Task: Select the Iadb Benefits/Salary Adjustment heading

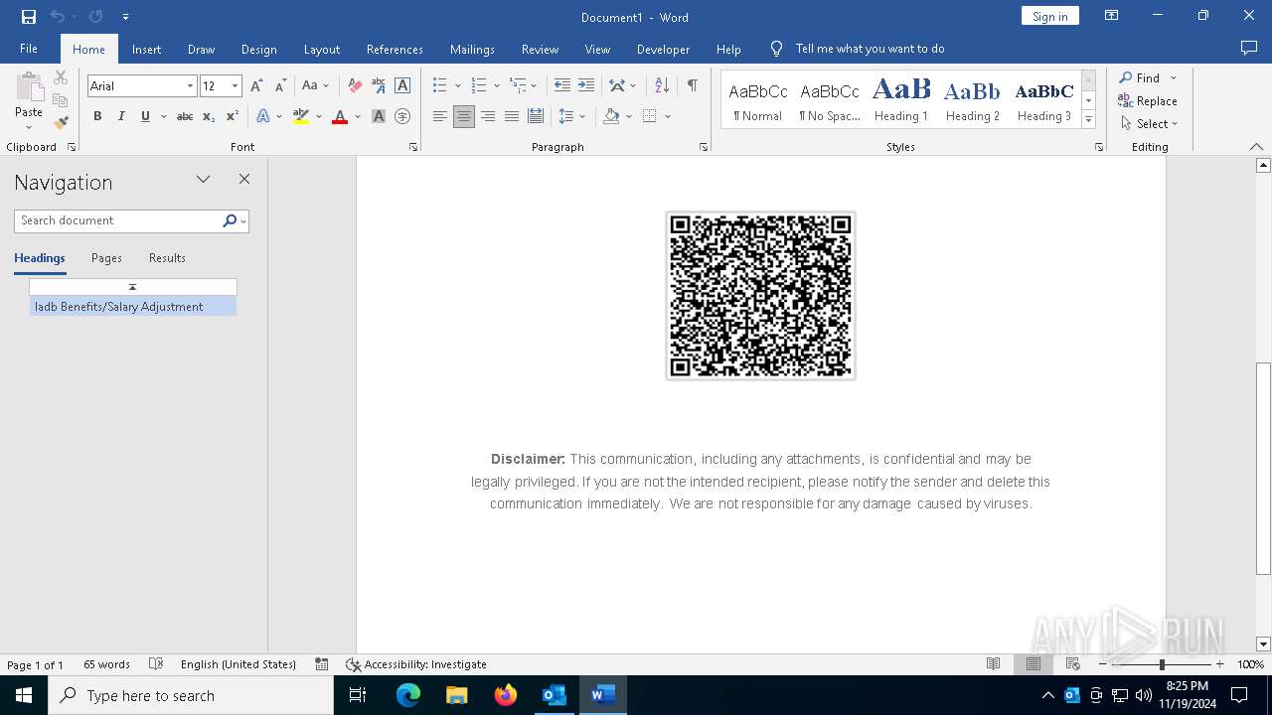Action: (132, 307)
